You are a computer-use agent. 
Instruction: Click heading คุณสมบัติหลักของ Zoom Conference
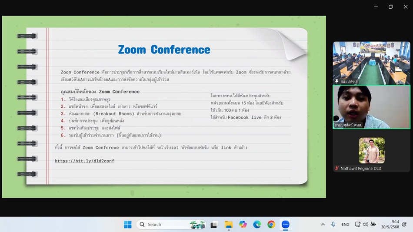pyautogui.click(x=100, y=92)
